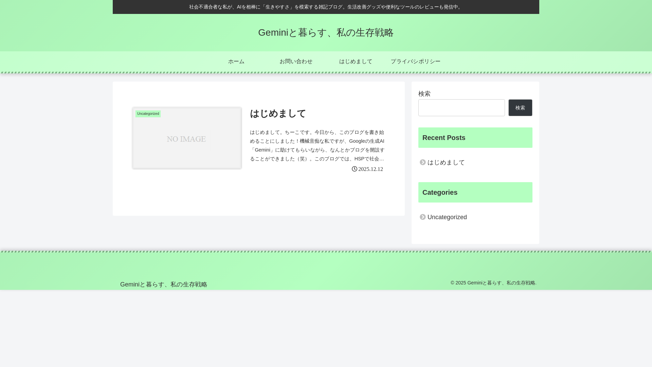Open はじめまして under Recent Posts
This screenshot has height=367, width=652.
(x=446, y=162)
